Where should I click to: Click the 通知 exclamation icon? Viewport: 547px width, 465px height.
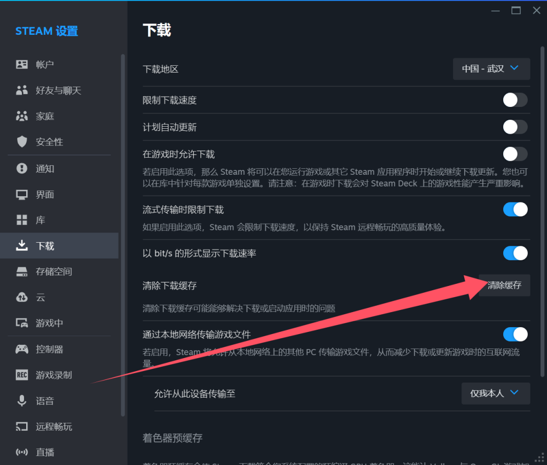click(x=21, y=168)
